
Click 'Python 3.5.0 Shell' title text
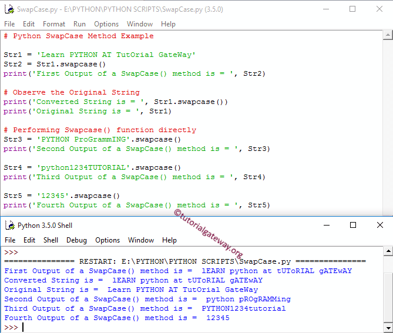pyautogui.click(x=45, y=226)
